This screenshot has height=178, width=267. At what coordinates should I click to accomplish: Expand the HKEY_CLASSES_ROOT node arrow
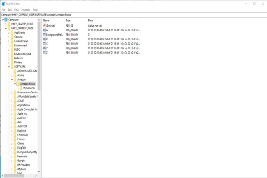(6, 24)
